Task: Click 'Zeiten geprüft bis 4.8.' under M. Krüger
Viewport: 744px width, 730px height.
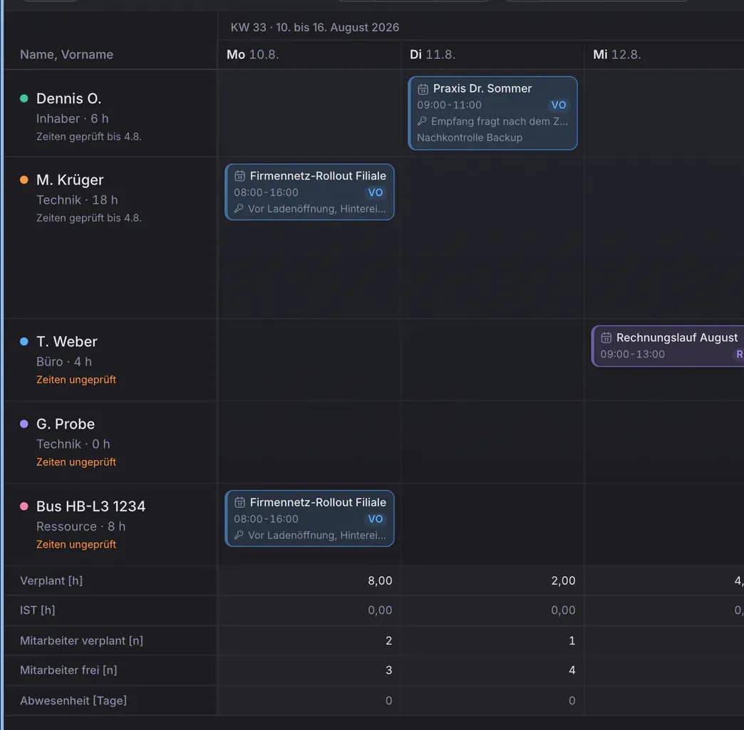Action: pyautogui.click(x=89, y=218)
